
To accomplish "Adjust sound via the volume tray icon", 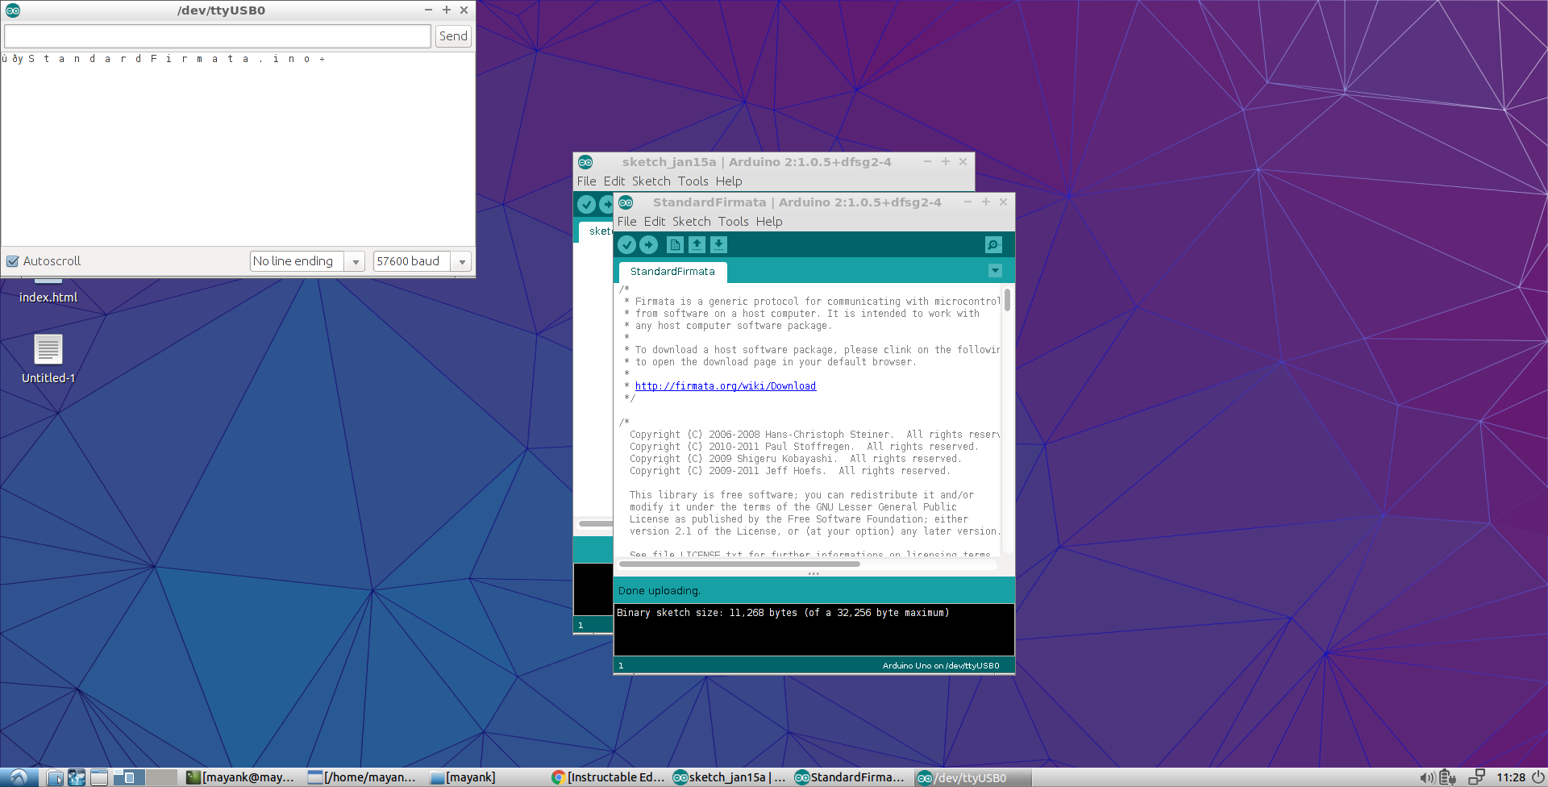I will [1428, 777].
